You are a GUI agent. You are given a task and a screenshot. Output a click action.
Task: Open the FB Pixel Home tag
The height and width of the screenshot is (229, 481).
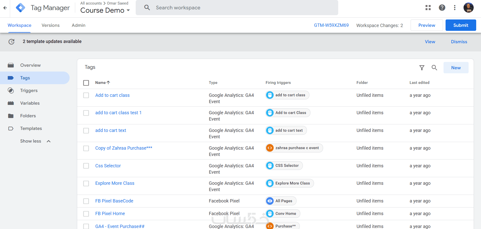(110, 214)
